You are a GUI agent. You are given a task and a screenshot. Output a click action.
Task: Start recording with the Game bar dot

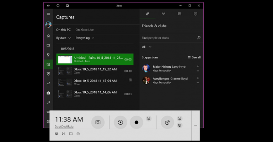136,122
